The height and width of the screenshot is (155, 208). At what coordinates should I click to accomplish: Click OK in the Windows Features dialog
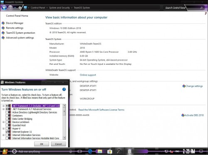click(x=42, y=144)
